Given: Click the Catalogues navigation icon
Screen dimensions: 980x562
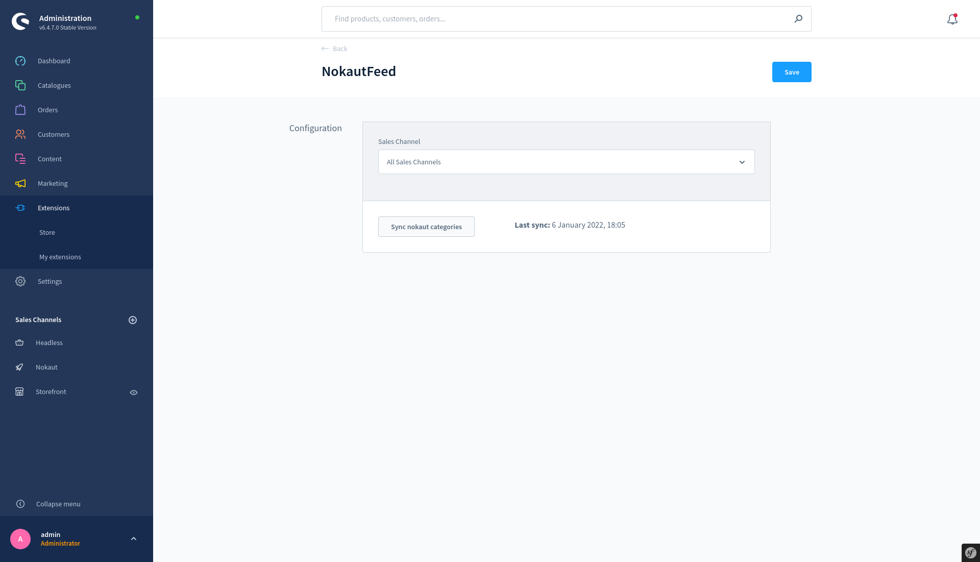Looking at the screenshot, I should pos(20,85).
